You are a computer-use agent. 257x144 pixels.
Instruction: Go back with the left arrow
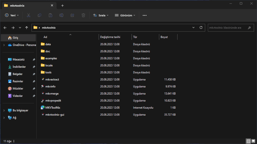[5, 28]
